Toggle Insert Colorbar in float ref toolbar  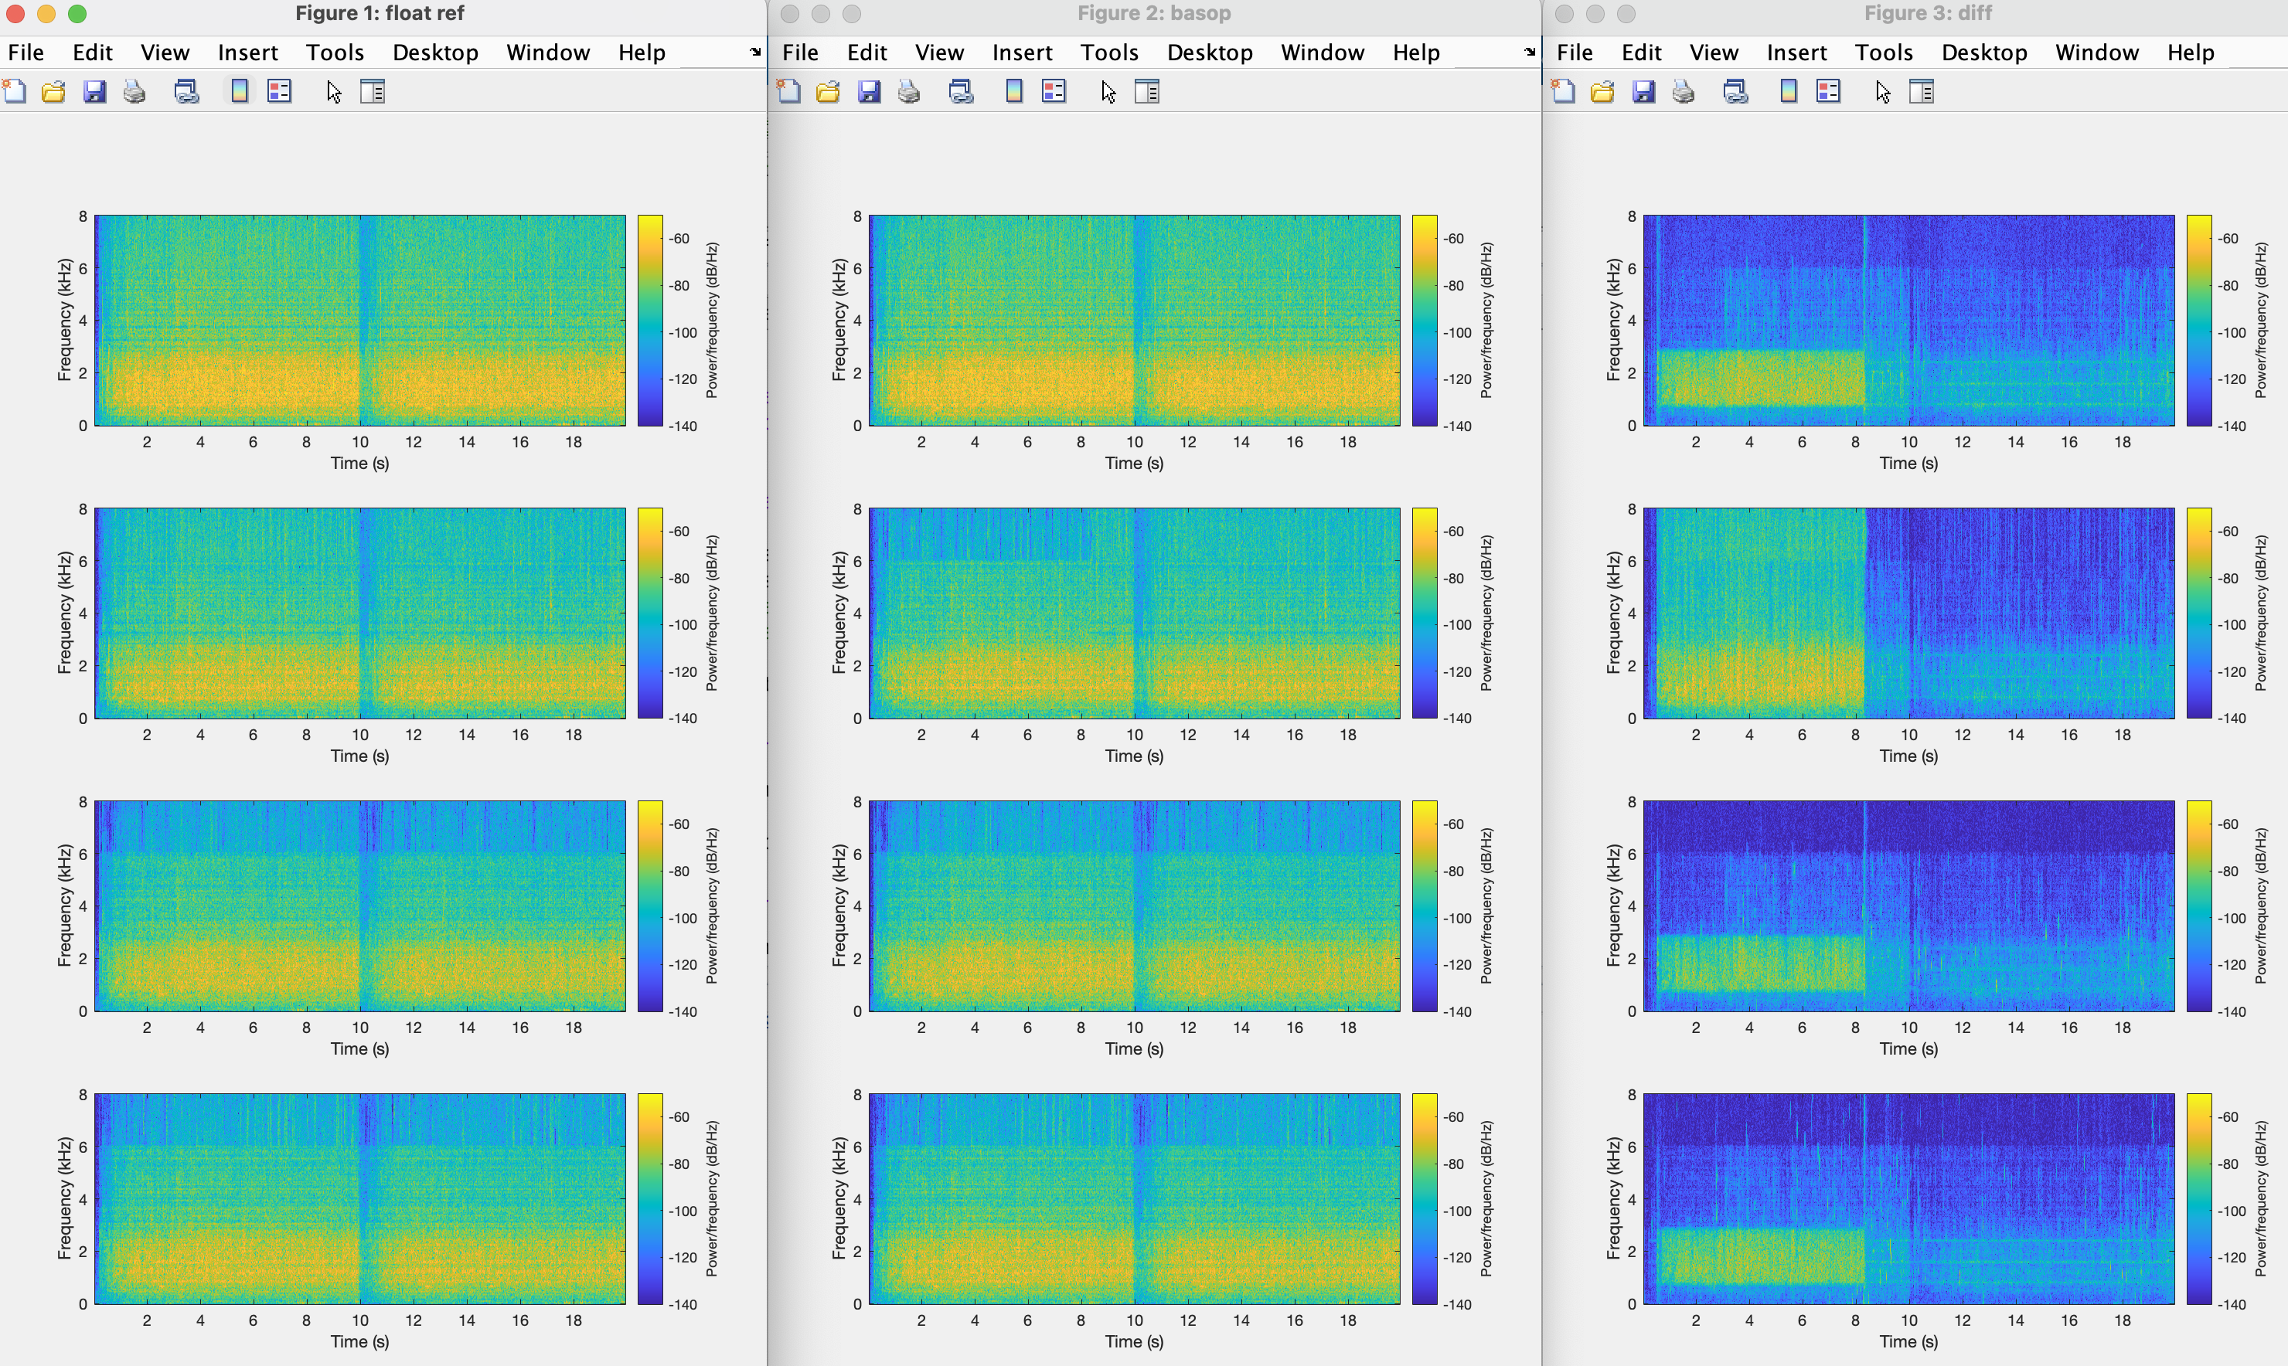click(240, 91)
